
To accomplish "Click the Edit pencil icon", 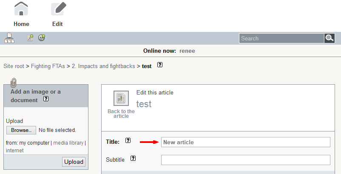I will (x=57, y=9).
